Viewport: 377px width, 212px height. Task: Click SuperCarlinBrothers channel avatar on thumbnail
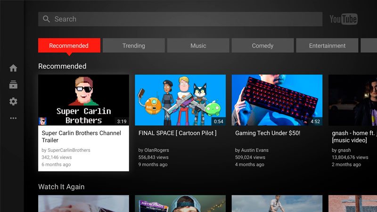point(42,121)
